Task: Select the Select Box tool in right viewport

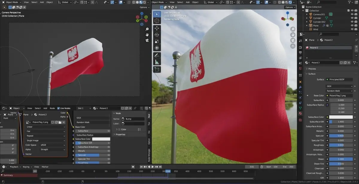Action: tap(157, 14)
